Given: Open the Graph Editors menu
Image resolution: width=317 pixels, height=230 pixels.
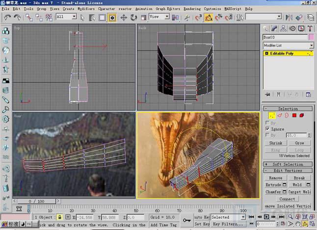Looking at the screenshot, I should [168, 9].
